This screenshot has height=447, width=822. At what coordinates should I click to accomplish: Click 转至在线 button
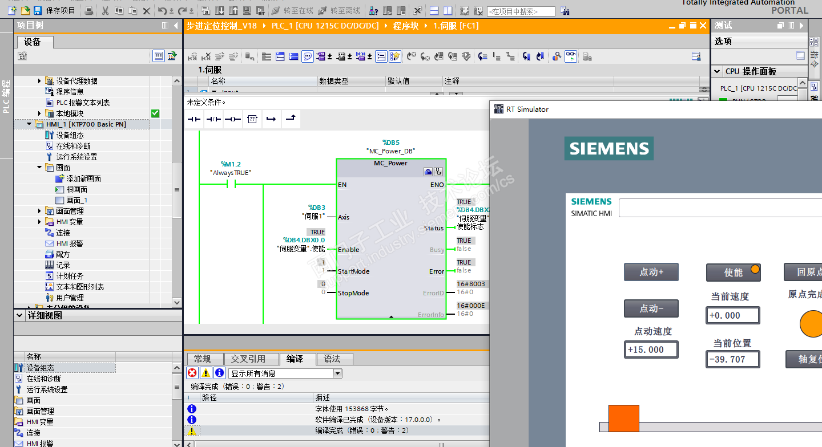[292, 10]
